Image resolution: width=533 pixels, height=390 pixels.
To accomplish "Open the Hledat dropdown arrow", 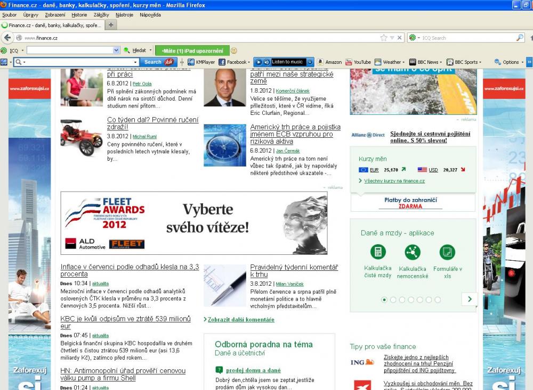I will [x=151, y=50].
